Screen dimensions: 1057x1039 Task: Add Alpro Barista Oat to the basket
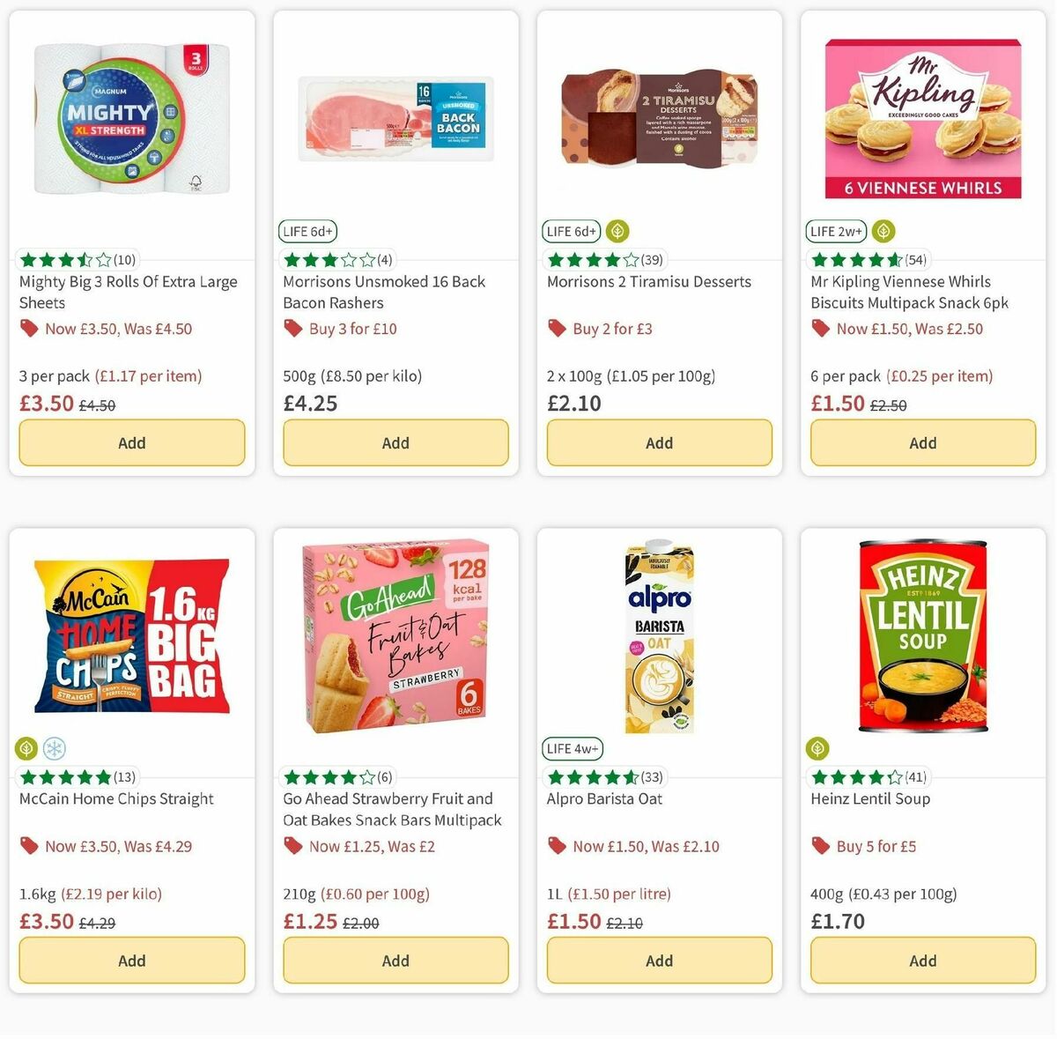(x=659, y=960)
